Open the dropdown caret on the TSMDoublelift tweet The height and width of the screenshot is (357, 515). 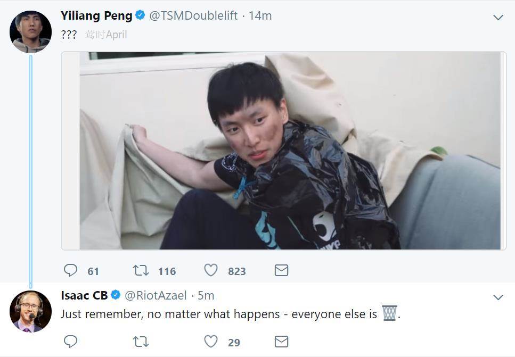coord(498,18)
